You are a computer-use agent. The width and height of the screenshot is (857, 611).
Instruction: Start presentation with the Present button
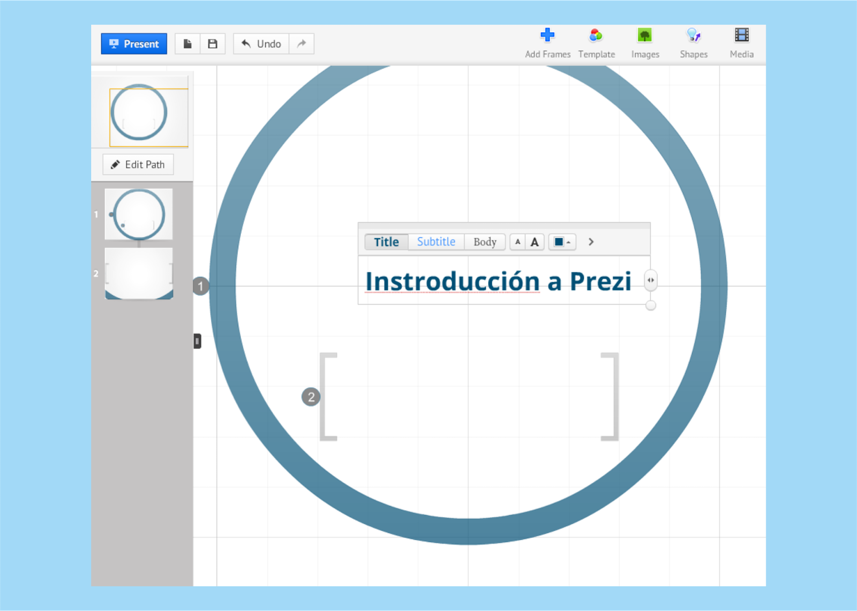tap(134, 44)
